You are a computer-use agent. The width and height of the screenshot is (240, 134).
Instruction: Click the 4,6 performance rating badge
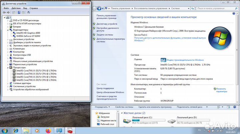(x=163, y=60)
